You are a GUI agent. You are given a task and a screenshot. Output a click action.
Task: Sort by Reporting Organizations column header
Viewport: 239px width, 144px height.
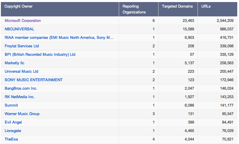(x=134, y=9)
